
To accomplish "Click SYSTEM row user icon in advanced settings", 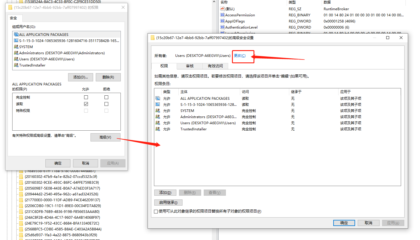I will pos(158,111).
